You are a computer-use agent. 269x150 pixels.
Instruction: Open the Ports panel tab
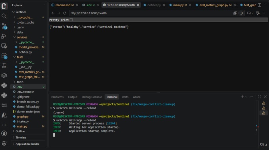coord(125,97)
